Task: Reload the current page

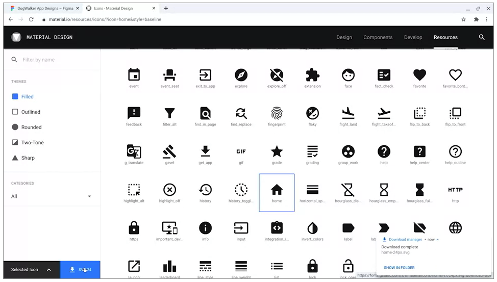Action: pos(31,19)
